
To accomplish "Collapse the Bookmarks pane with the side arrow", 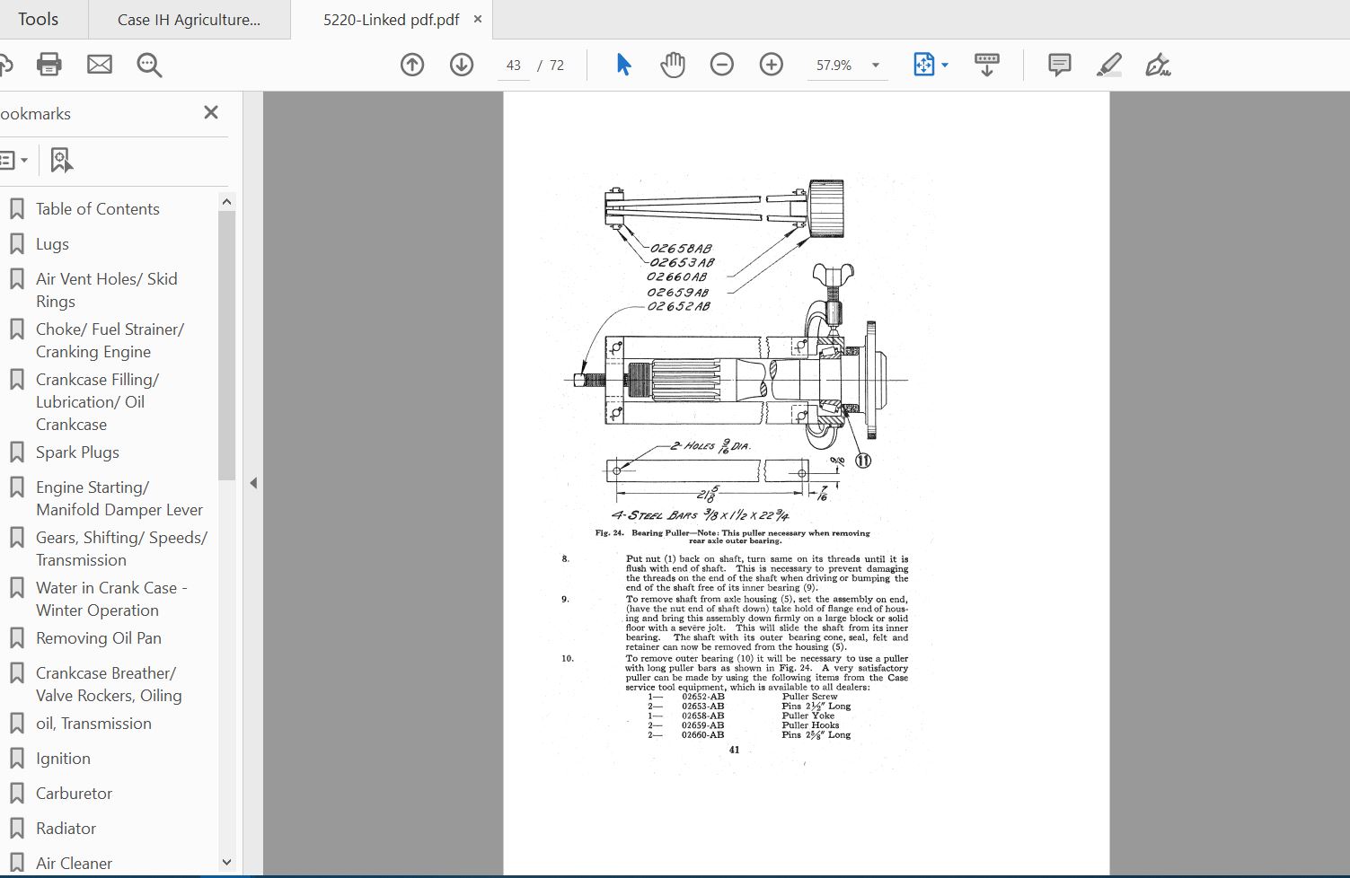I will tap(254, 483).
